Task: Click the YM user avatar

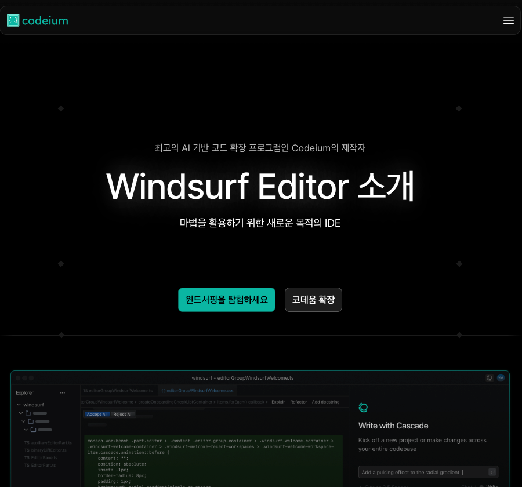Action: click(501, 378)
